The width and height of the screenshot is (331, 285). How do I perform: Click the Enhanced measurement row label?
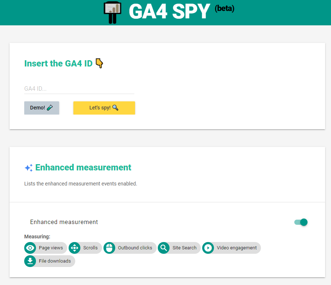(x=64, y=222)
